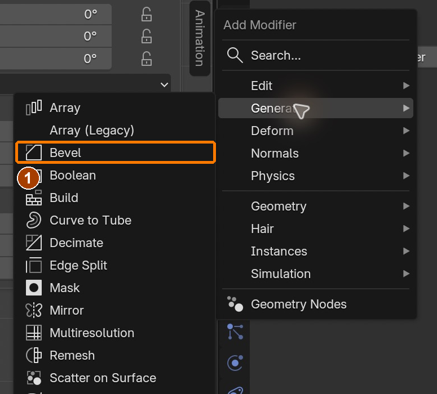Image resolution: width=437 pixels, height=394 pixels.
Task: Toggle the first rotation lock icon
Action: click(x=147, y=14)
